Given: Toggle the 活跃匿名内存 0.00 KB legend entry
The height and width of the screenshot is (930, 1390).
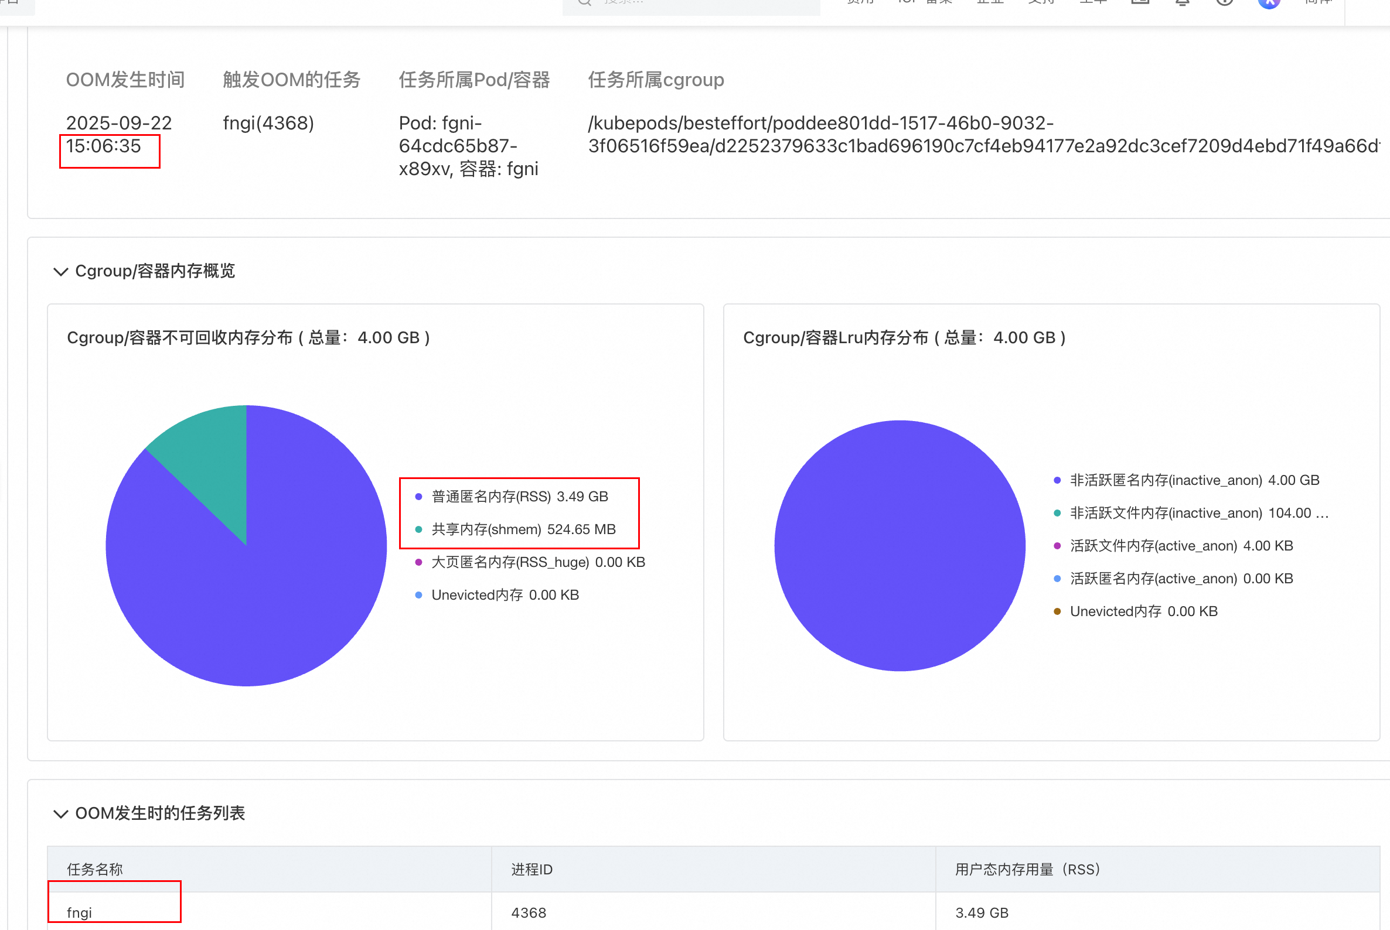Looking at the screenshot, I should [1181, 579].
